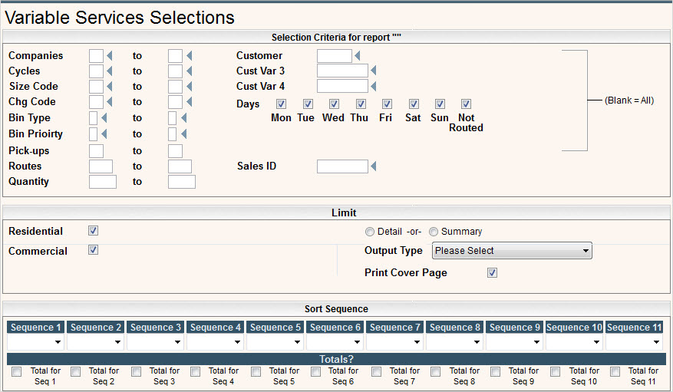Open the Output Type dropdown
This screenshot has width=673, height=392.
[x=512, y=251]
